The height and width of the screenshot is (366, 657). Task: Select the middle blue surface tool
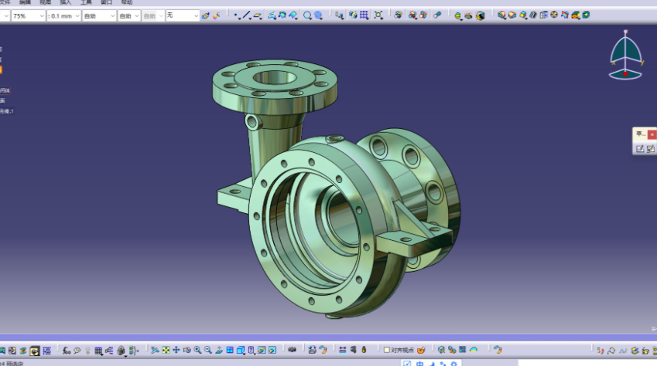pos(282,15)
